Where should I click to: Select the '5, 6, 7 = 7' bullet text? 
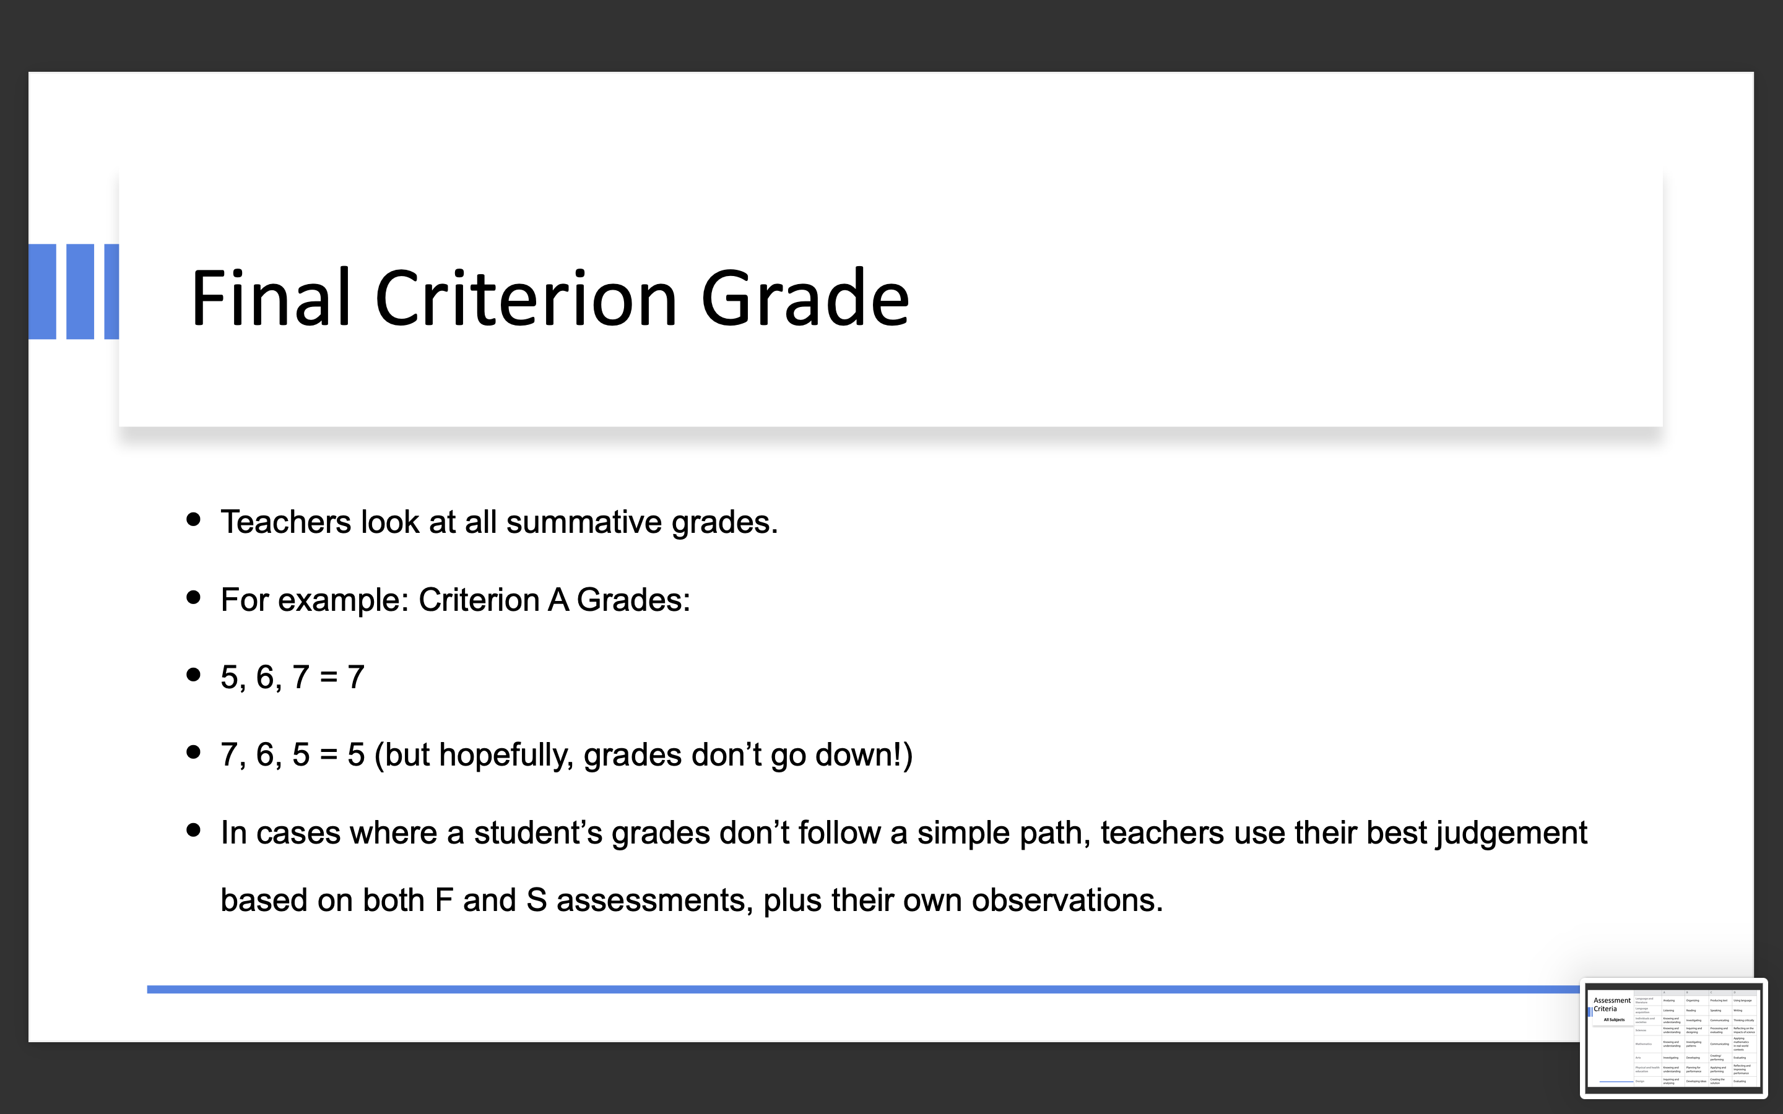[292, 677]
